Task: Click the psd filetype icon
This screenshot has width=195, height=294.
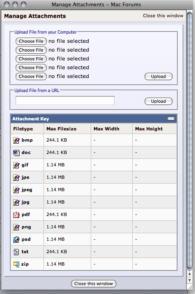Action: coord(16,240)
